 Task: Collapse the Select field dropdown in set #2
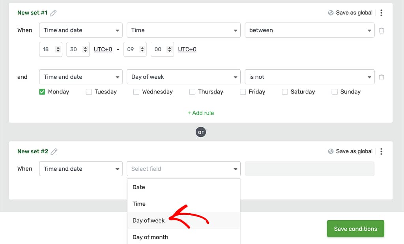pyautogui.click(x=184, y=169)
